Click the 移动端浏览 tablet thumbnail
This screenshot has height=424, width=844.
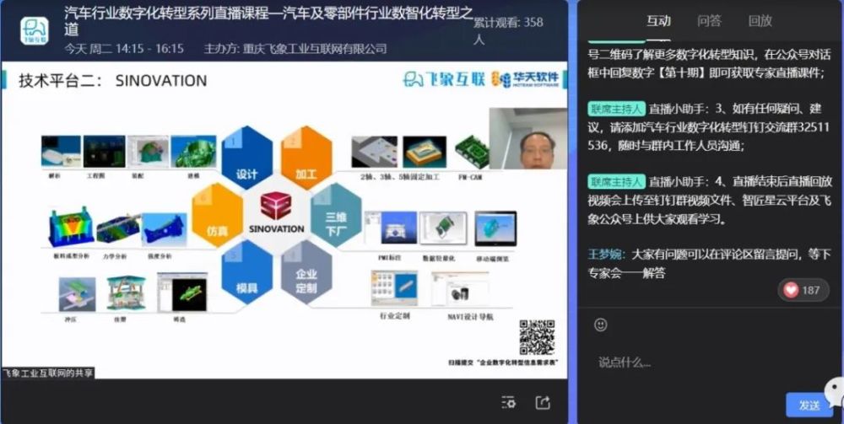coord(495,229)
